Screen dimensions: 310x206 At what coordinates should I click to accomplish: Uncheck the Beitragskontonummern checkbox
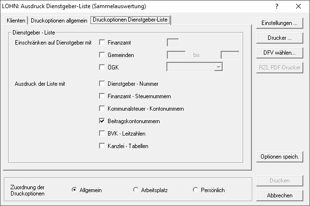102,121
